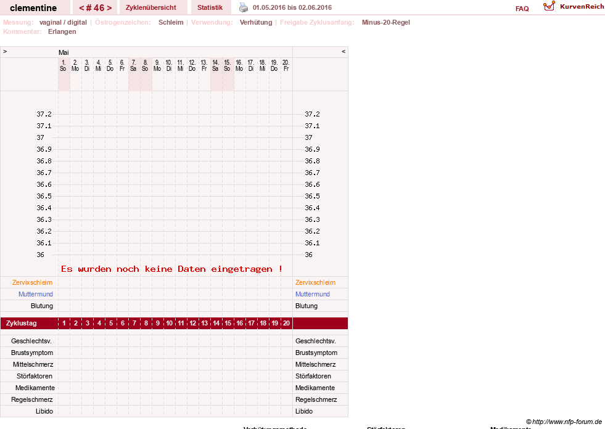This screenshot has width=605, height=429.
Task: Open the Statistik tab
Action: tap(210, 7)
